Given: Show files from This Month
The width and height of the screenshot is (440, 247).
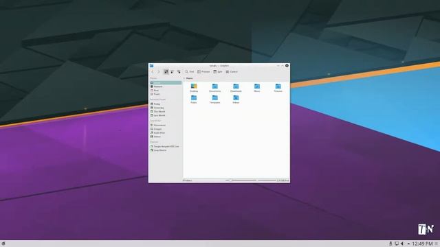Looking at the screenshot, I should pyautogui.click(x=166, y=111).
